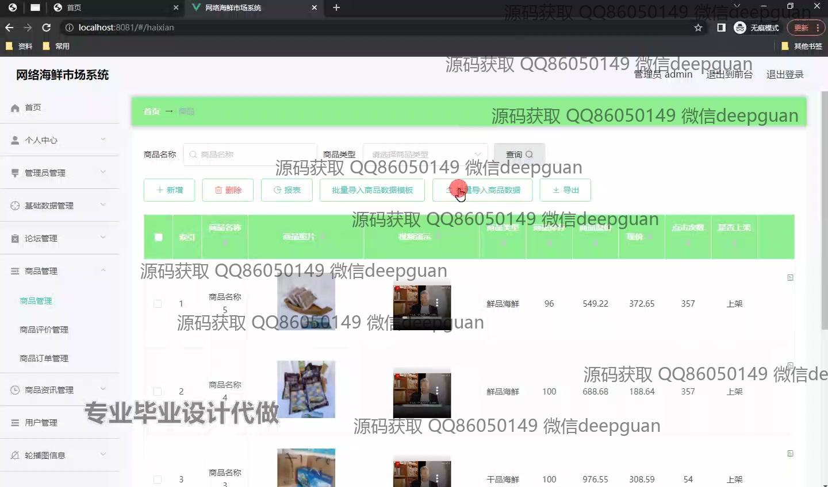Select all rows with header checkbox
The width and height of the screenshot is (828, 487).
159,237
